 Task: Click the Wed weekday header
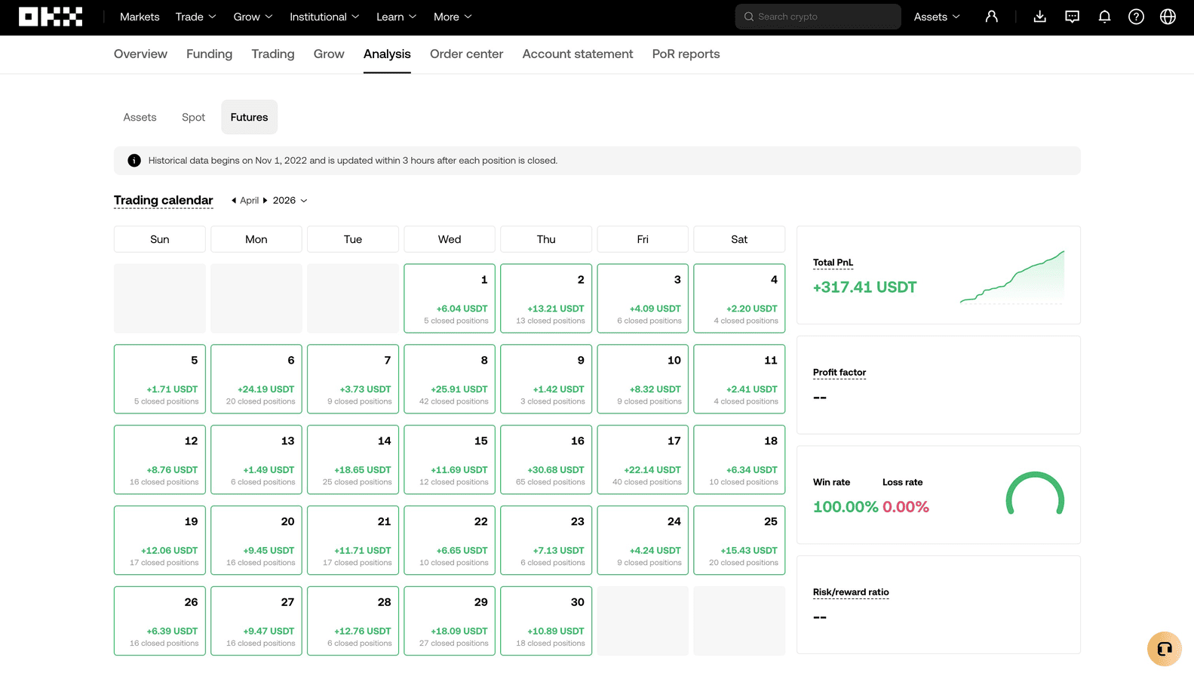tap(450, 239)
